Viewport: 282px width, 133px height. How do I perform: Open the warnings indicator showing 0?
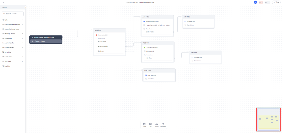point(261,2)
